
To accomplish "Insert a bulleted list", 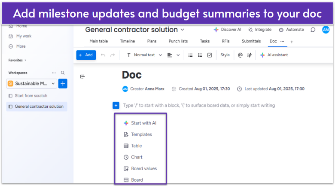I will [x=190, y=55].
